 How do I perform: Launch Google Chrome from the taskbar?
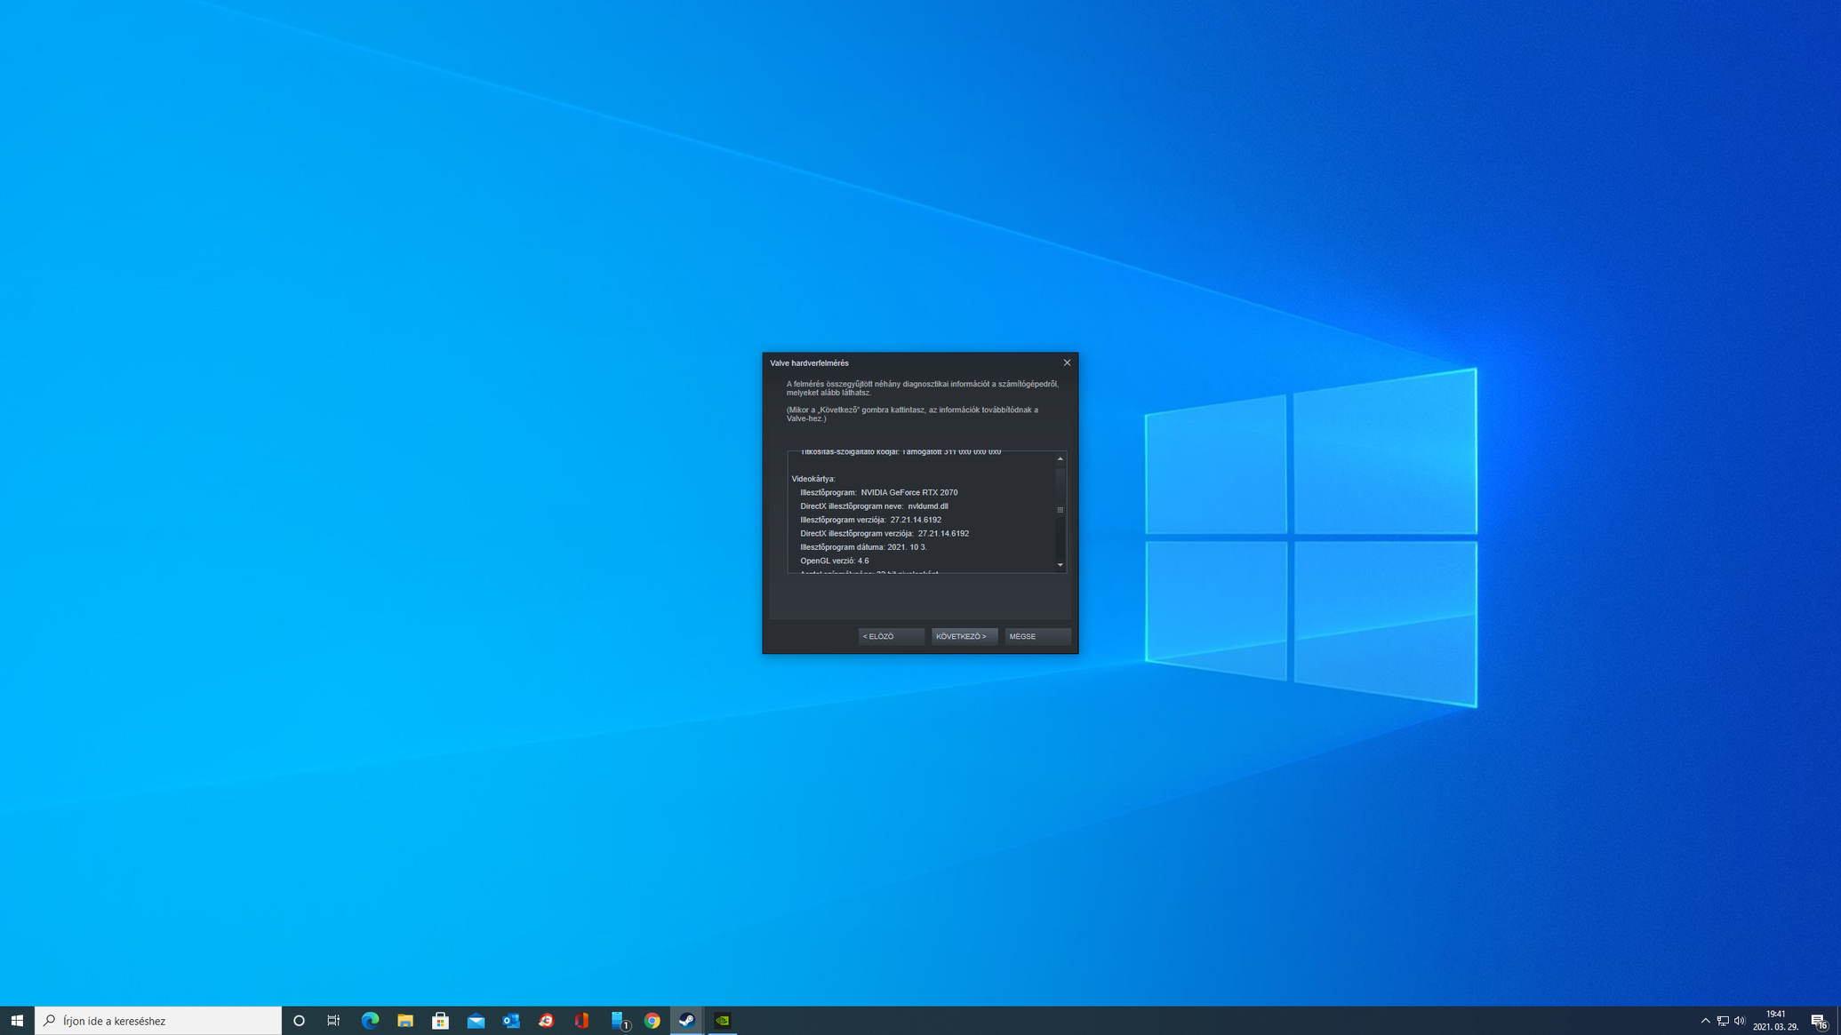click(x=652, y=1021)
